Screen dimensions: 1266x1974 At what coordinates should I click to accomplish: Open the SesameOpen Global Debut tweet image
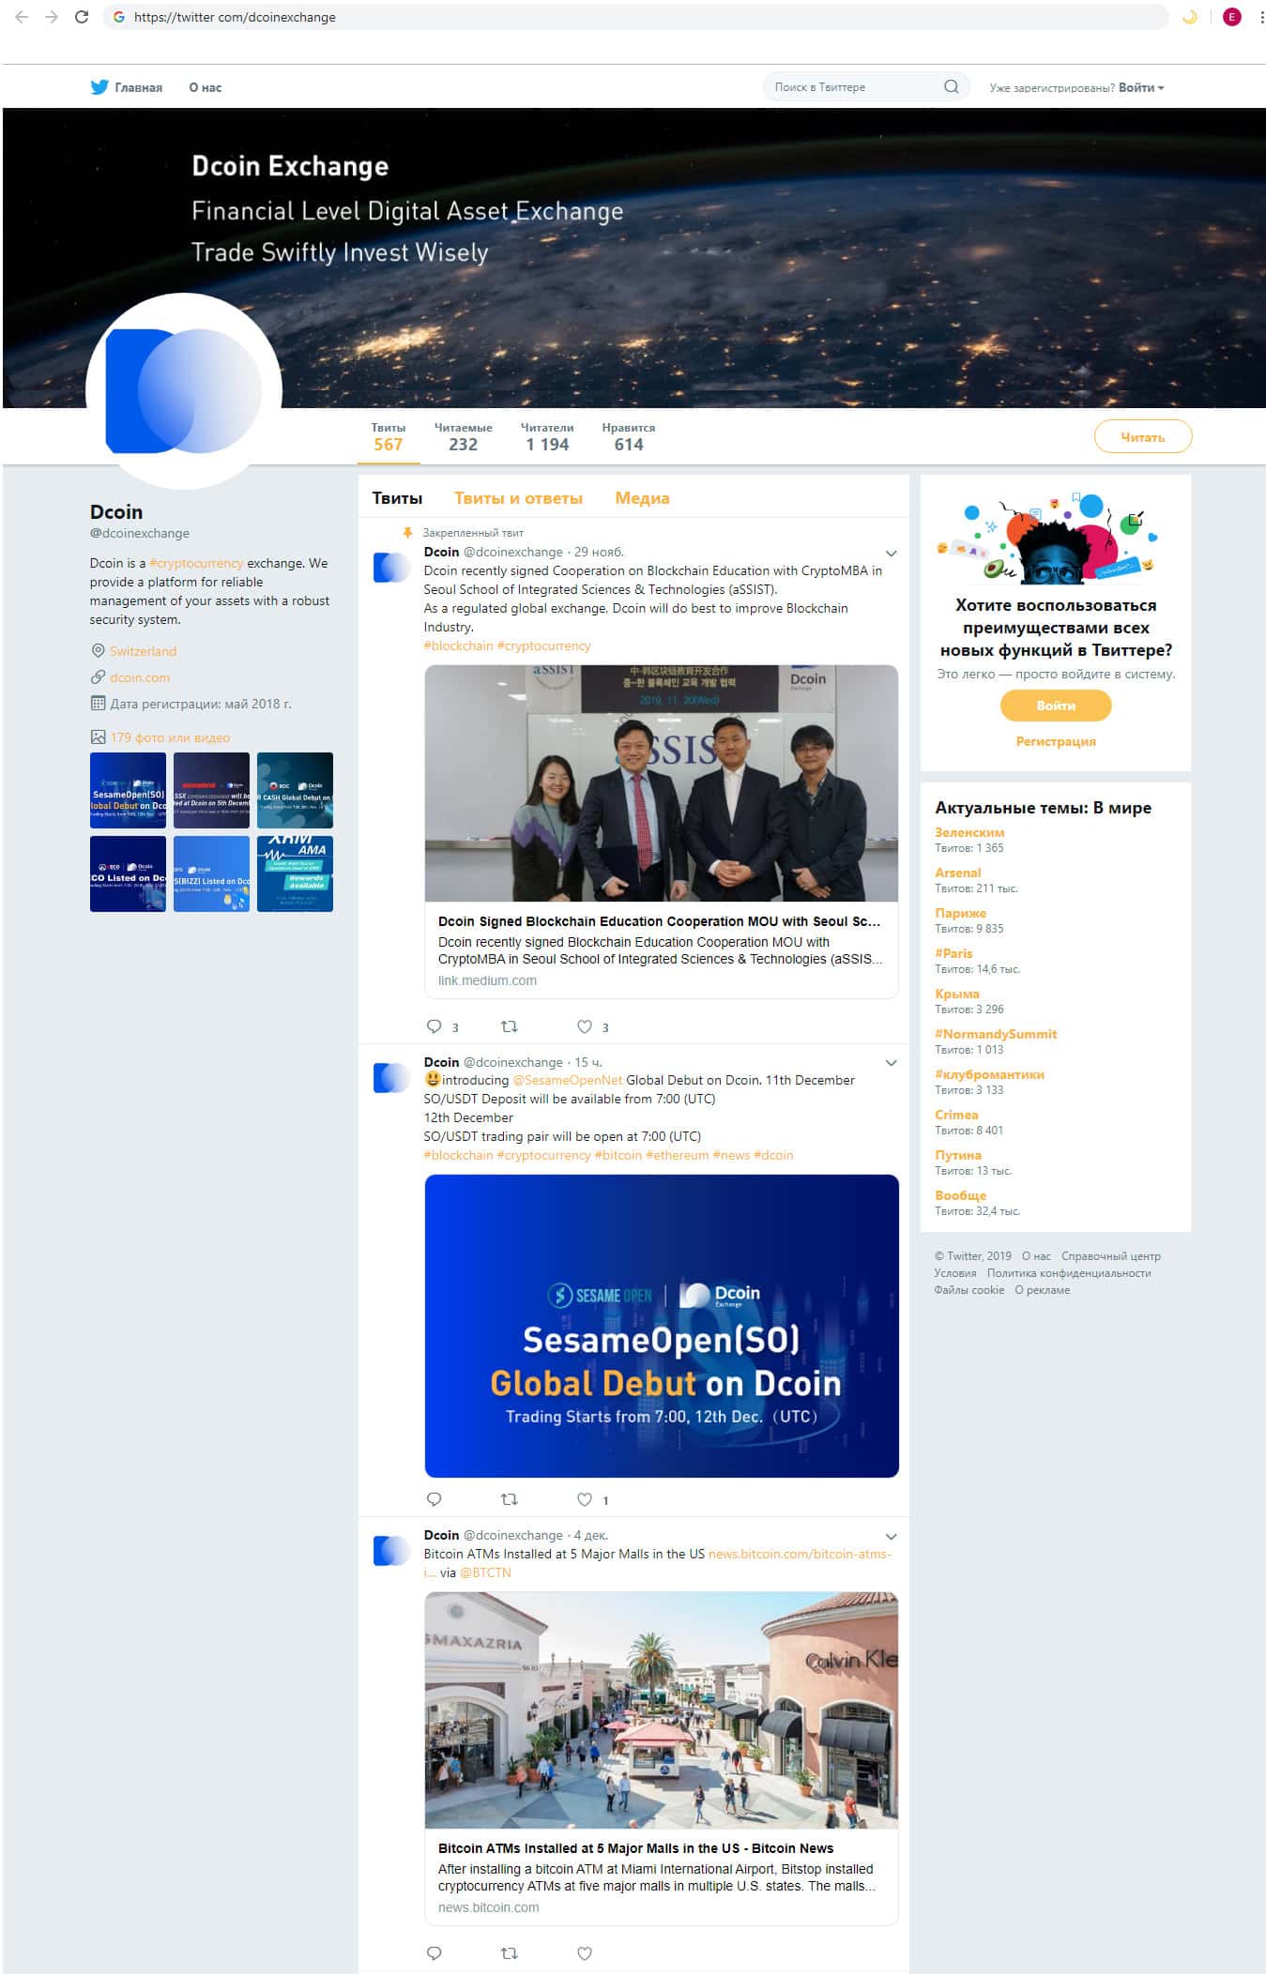(662, 1326)
